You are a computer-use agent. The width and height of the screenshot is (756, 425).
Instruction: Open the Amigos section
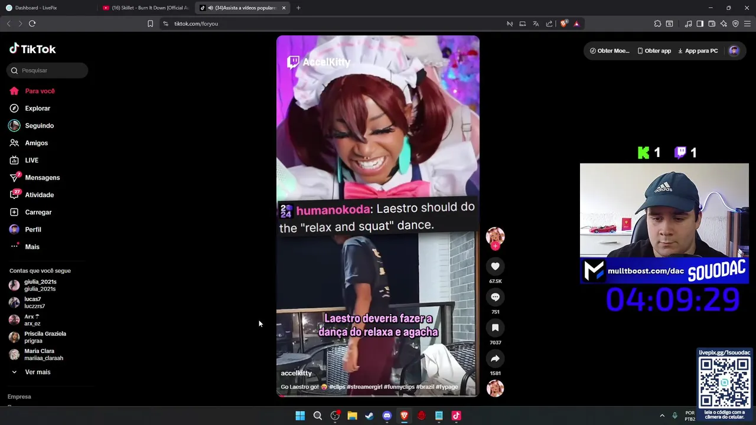coord(29,143)
